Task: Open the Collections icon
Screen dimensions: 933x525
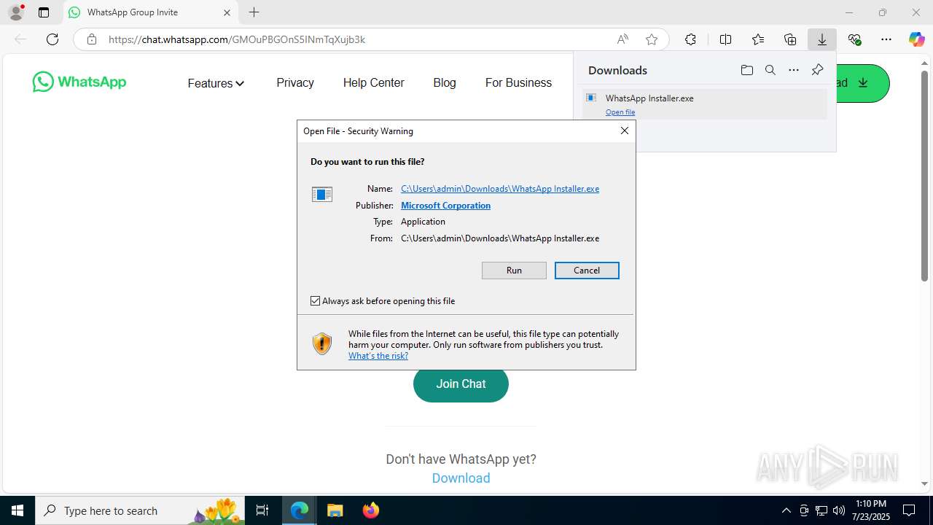Action: 790,39
